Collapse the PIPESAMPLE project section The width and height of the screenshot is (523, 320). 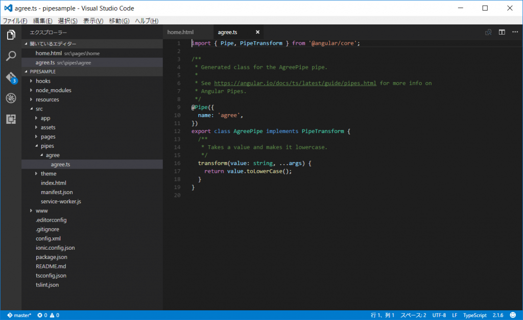(x=43, y=72)
